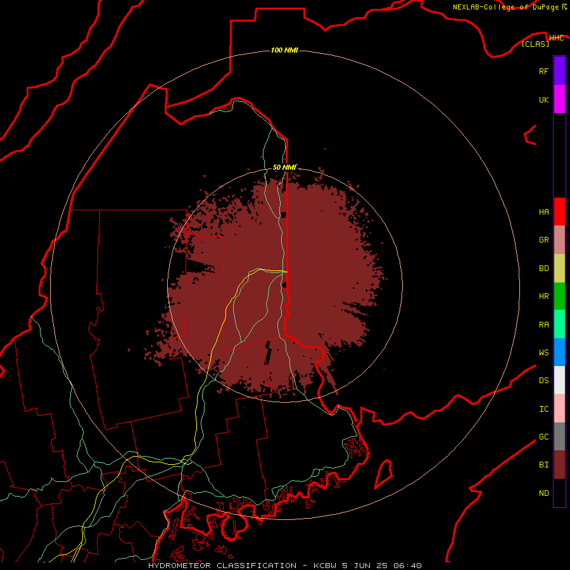Select the HR legend label
Image resolution: width=570 pixels, height=570 pixels.
click(x=543, y=296)
